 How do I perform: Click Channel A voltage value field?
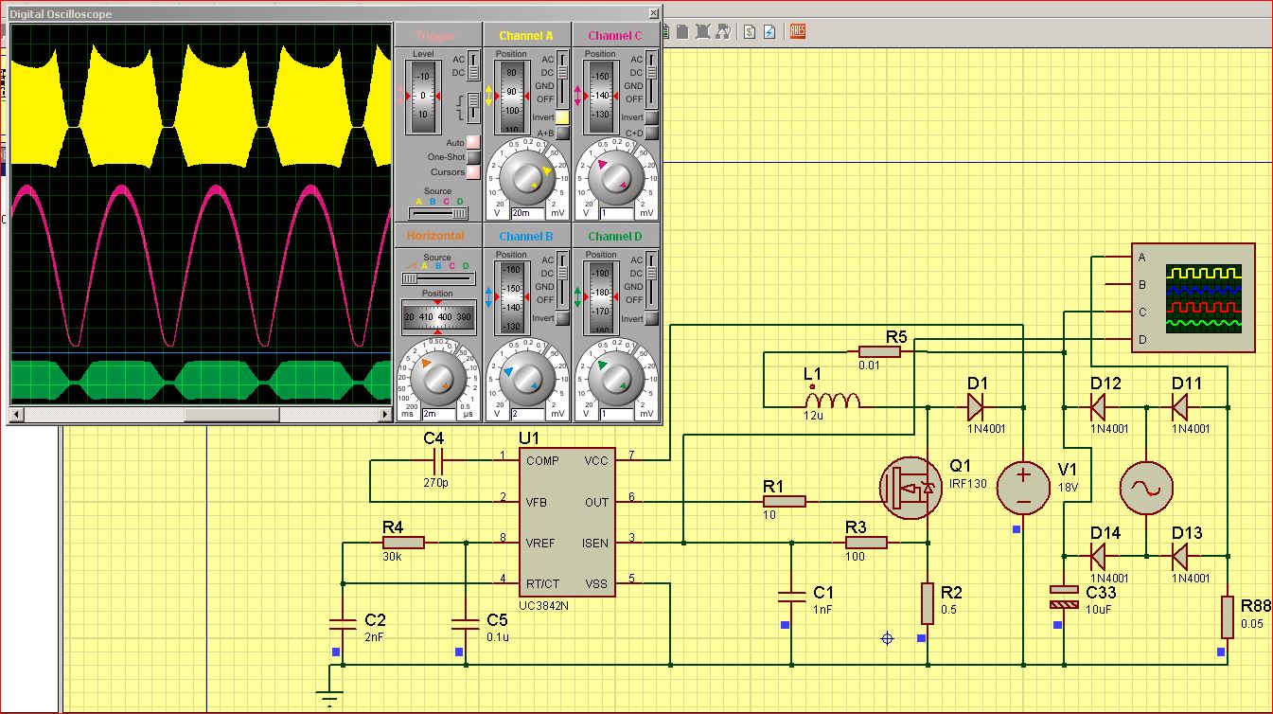click(526, 213)
